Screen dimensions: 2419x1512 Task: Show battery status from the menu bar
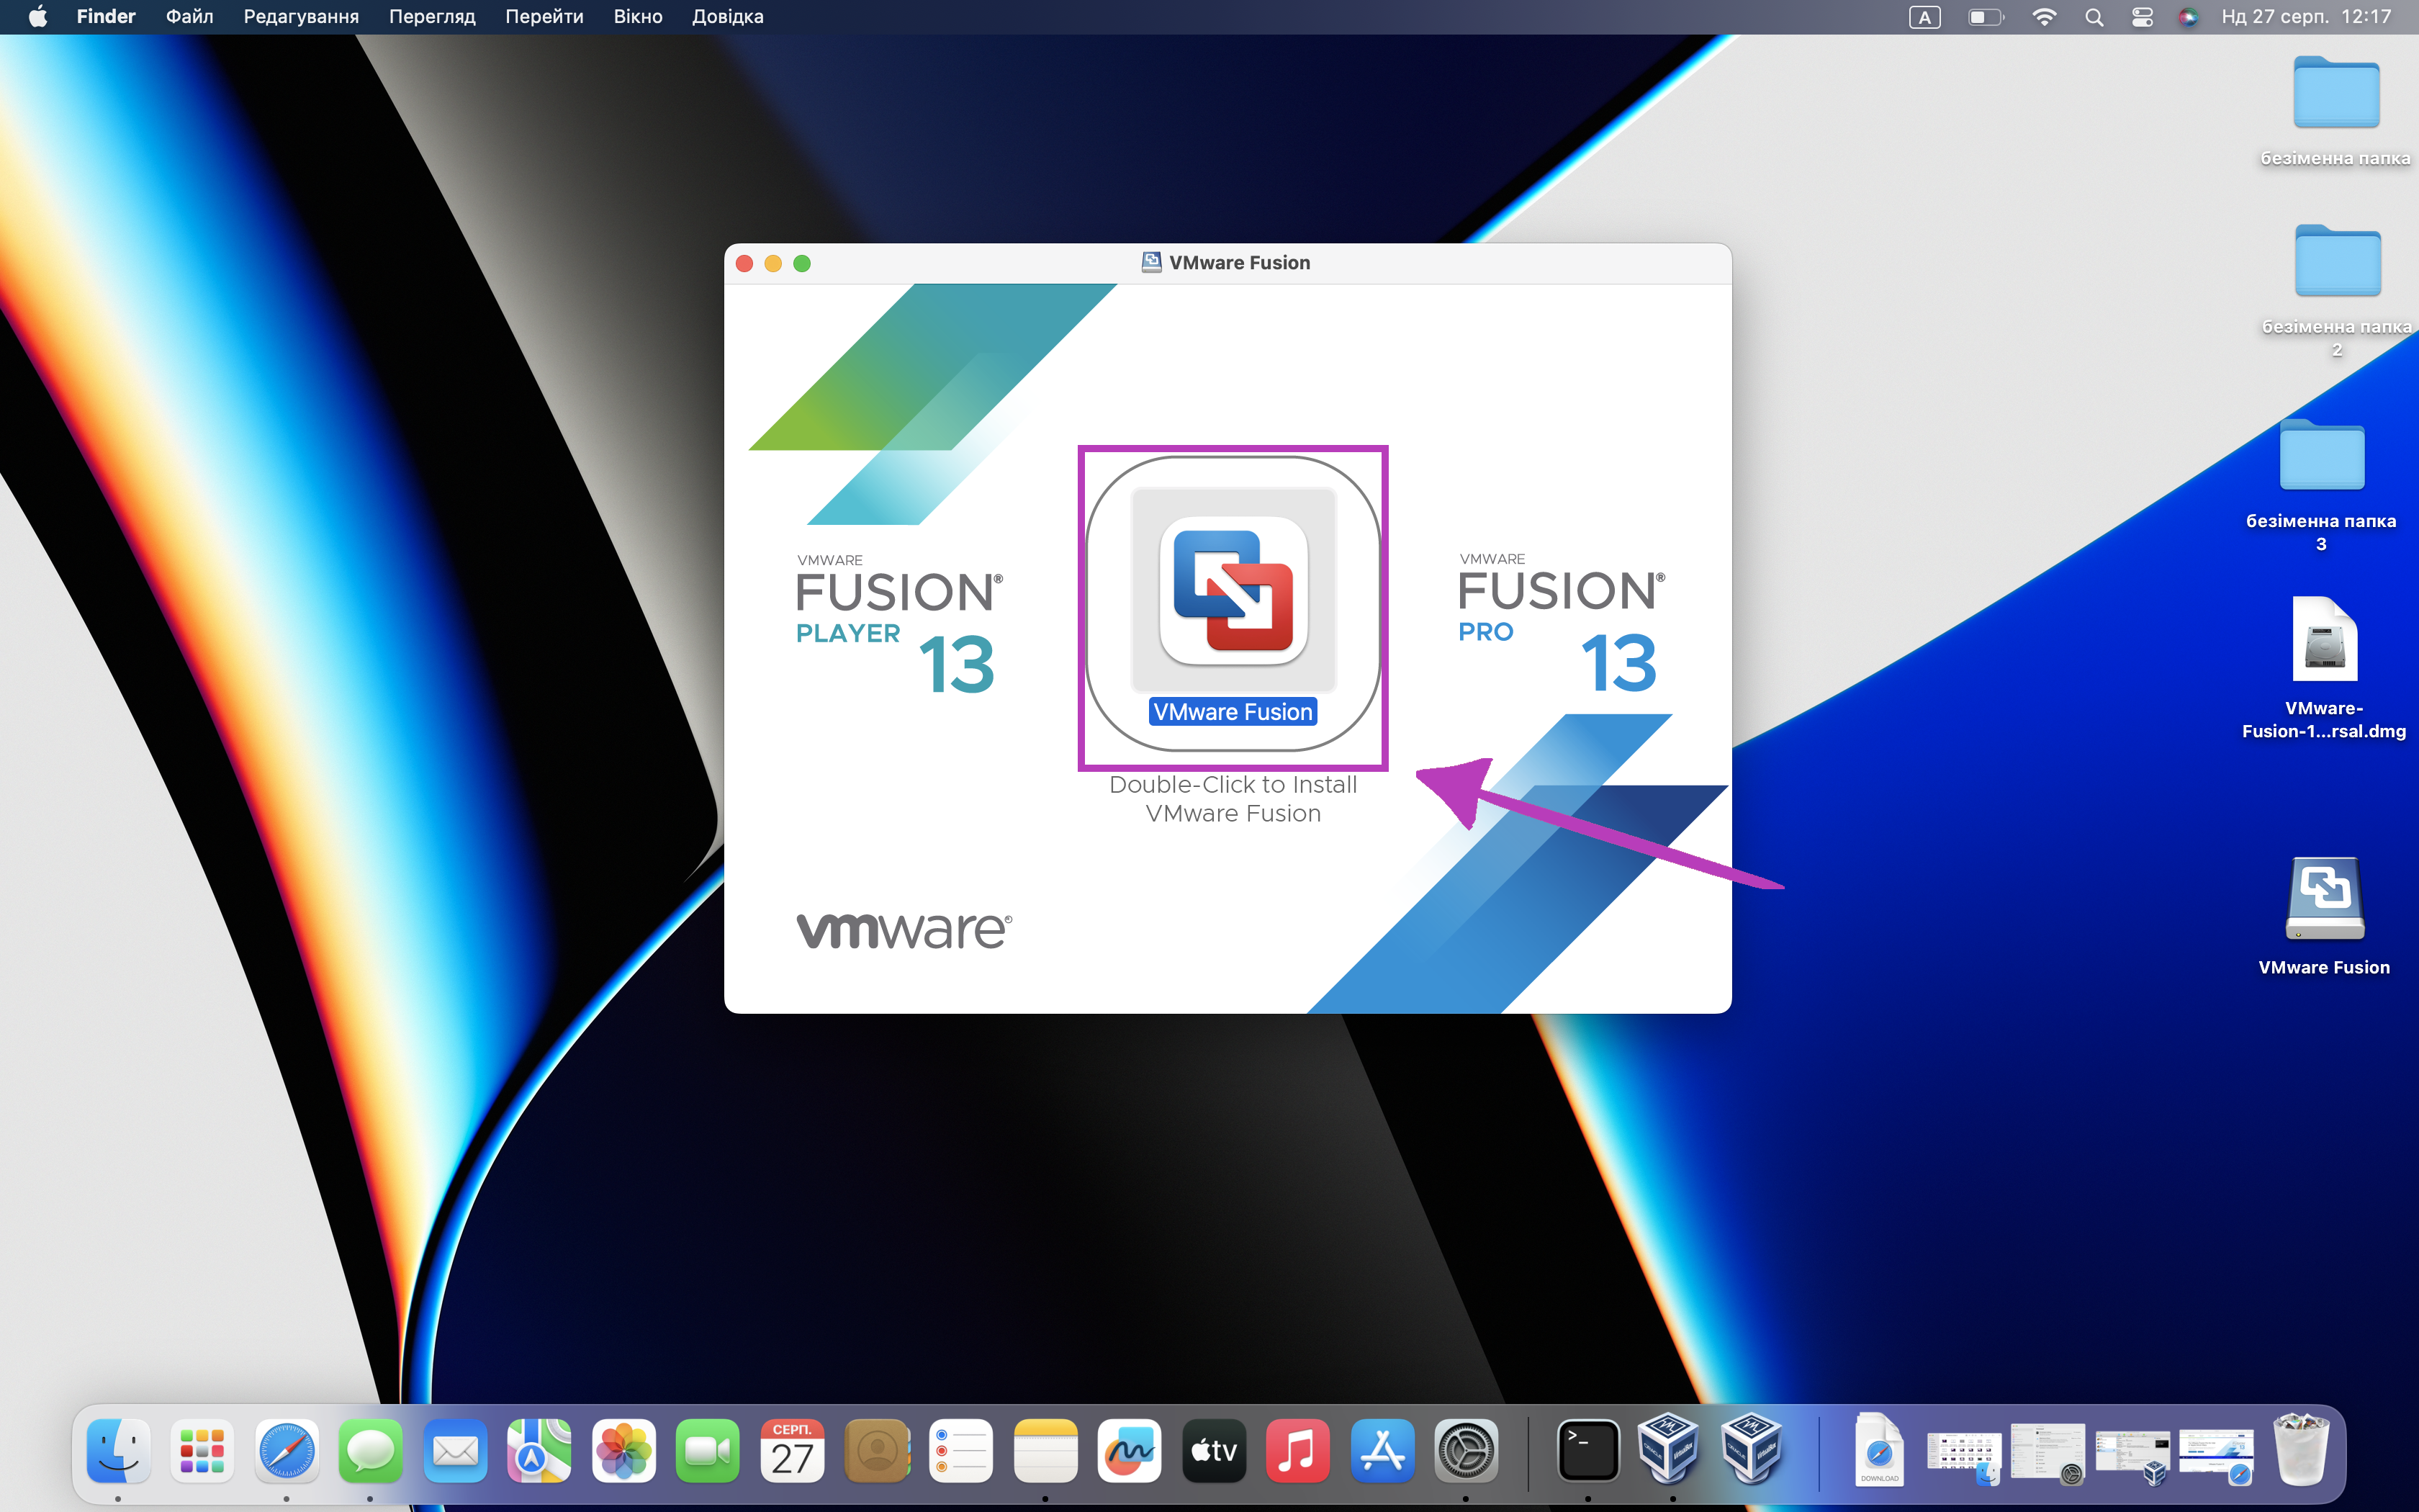pyautogui.click(x=1985, y=17)
